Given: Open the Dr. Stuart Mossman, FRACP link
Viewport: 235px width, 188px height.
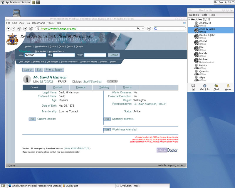Looking at the screenshot, I should [150, 104].
